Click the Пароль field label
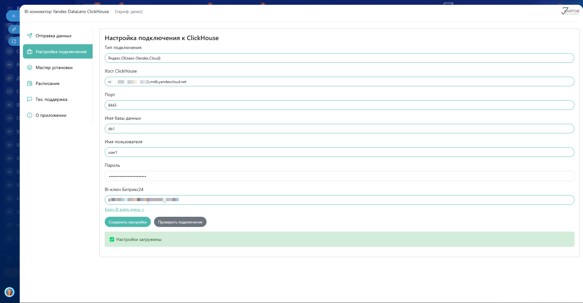The image size is (583, 303). click(x=112, y=165)
